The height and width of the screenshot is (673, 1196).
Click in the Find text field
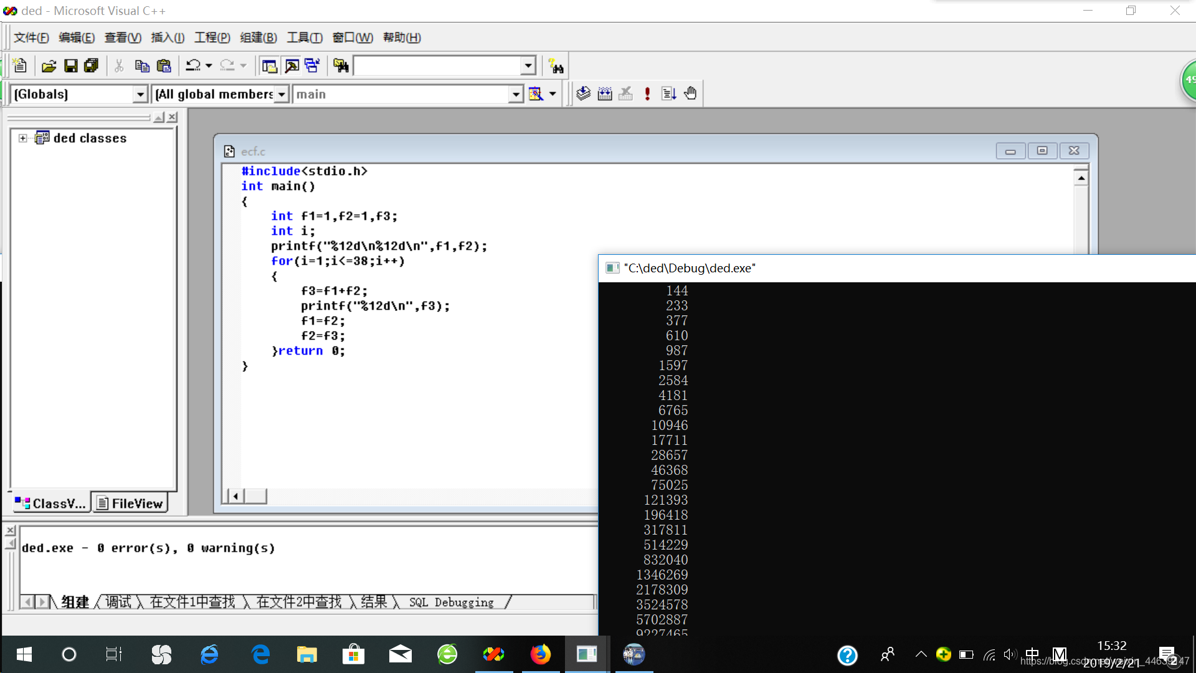[x=437, y=65]
